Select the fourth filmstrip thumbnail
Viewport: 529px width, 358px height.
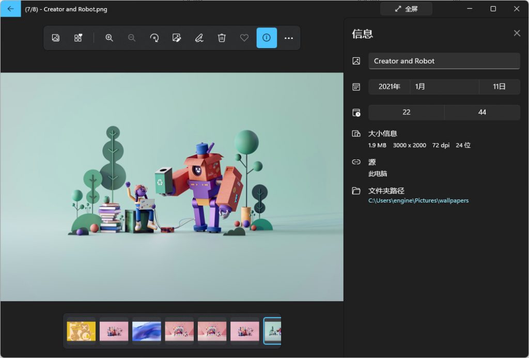point(179,331)
